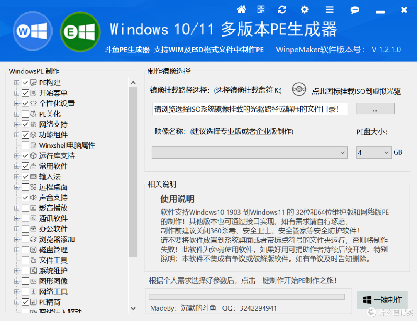
Task: Check the Winxshell电脑属性 checkbox
Action: (25, 145)
